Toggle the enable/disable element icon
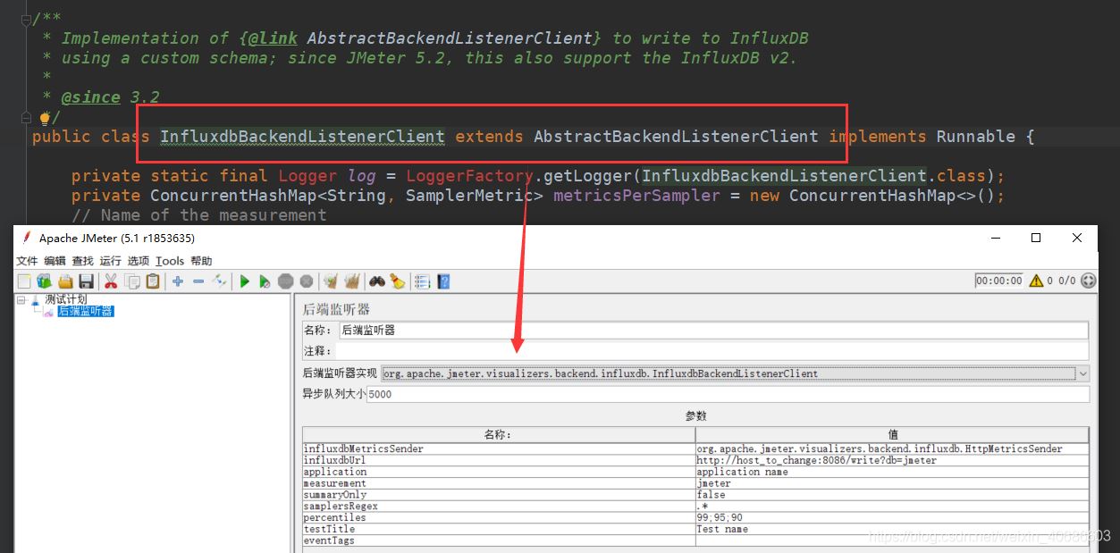The width and height of the screenshot is (1120, 553). pos(219,281)
